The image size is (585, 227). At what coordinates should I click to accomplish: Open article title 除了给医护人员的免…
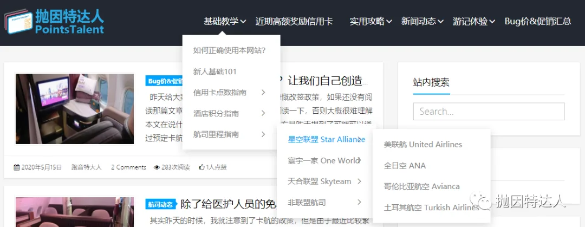click(x=229, y=204)
